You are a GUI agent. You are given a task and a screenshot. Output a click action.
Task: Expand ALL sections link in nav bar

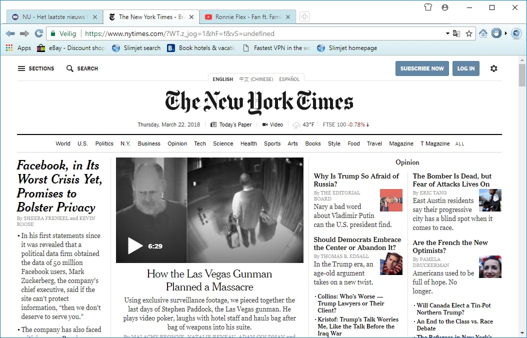click(x=460, y=144)
